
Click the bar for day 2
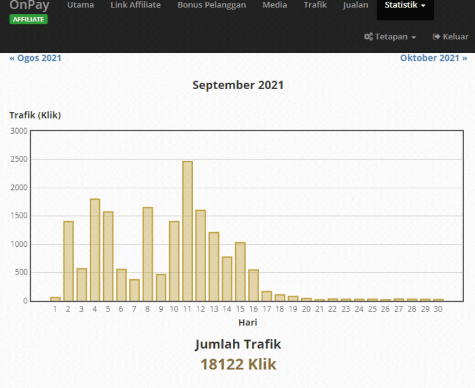(x=68, y=261)
